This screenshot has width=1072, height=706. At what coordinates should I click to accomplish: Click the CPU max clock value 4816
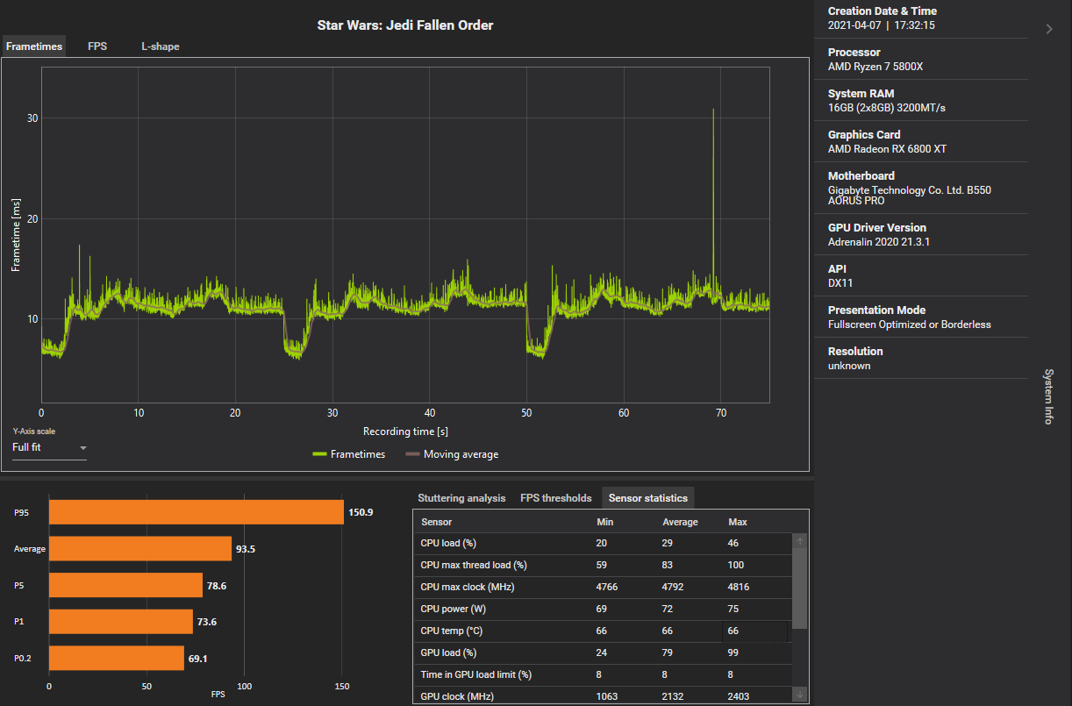[739, 588]
